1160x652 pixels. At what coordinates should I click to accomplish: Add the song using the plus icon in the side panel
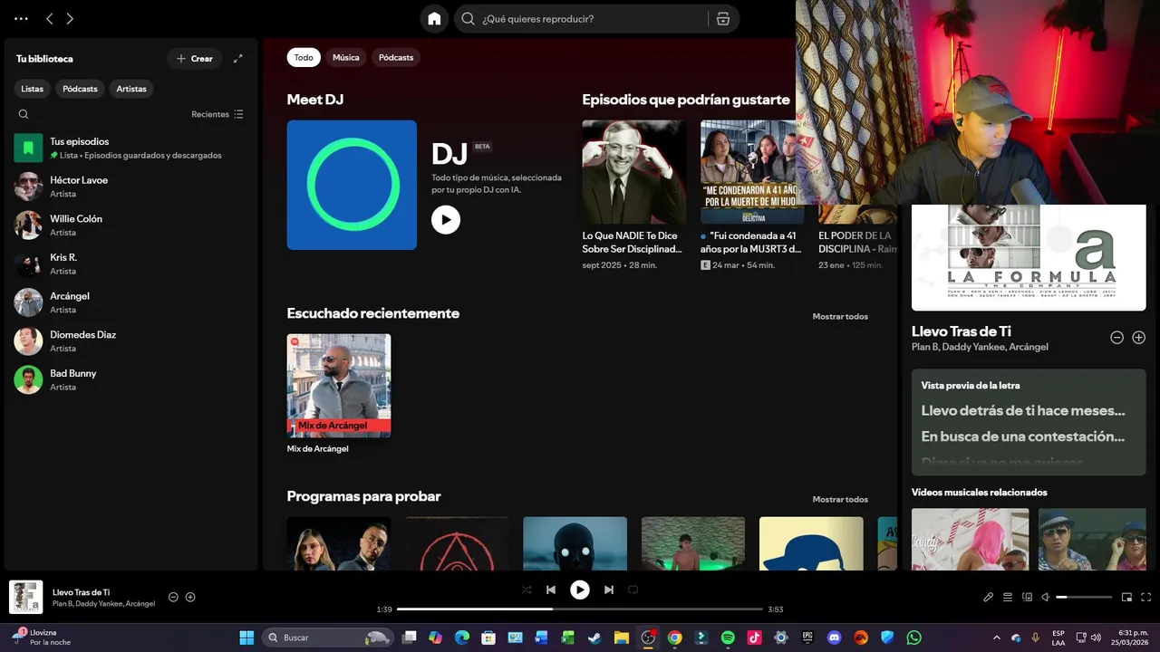1139,337
